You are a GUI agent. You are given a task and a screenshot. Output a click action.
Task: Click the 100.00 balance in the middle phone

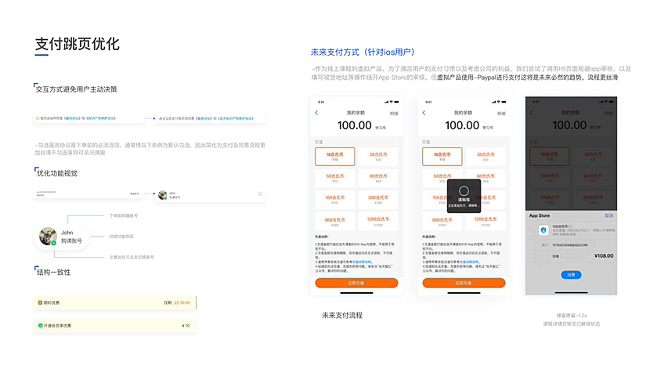click(462, 125)
